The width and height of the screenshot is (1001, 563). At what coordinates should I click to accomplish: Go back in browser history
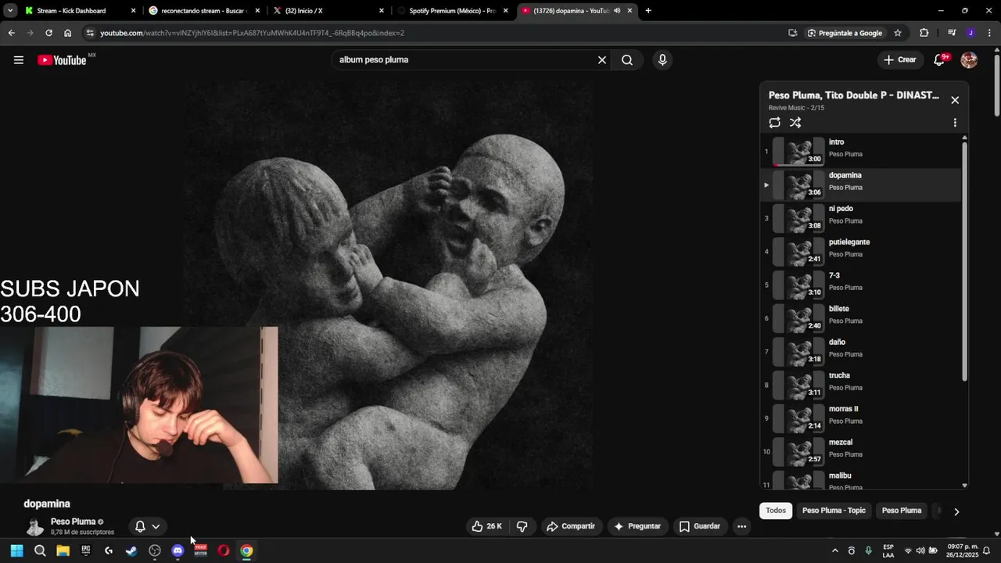11,33
